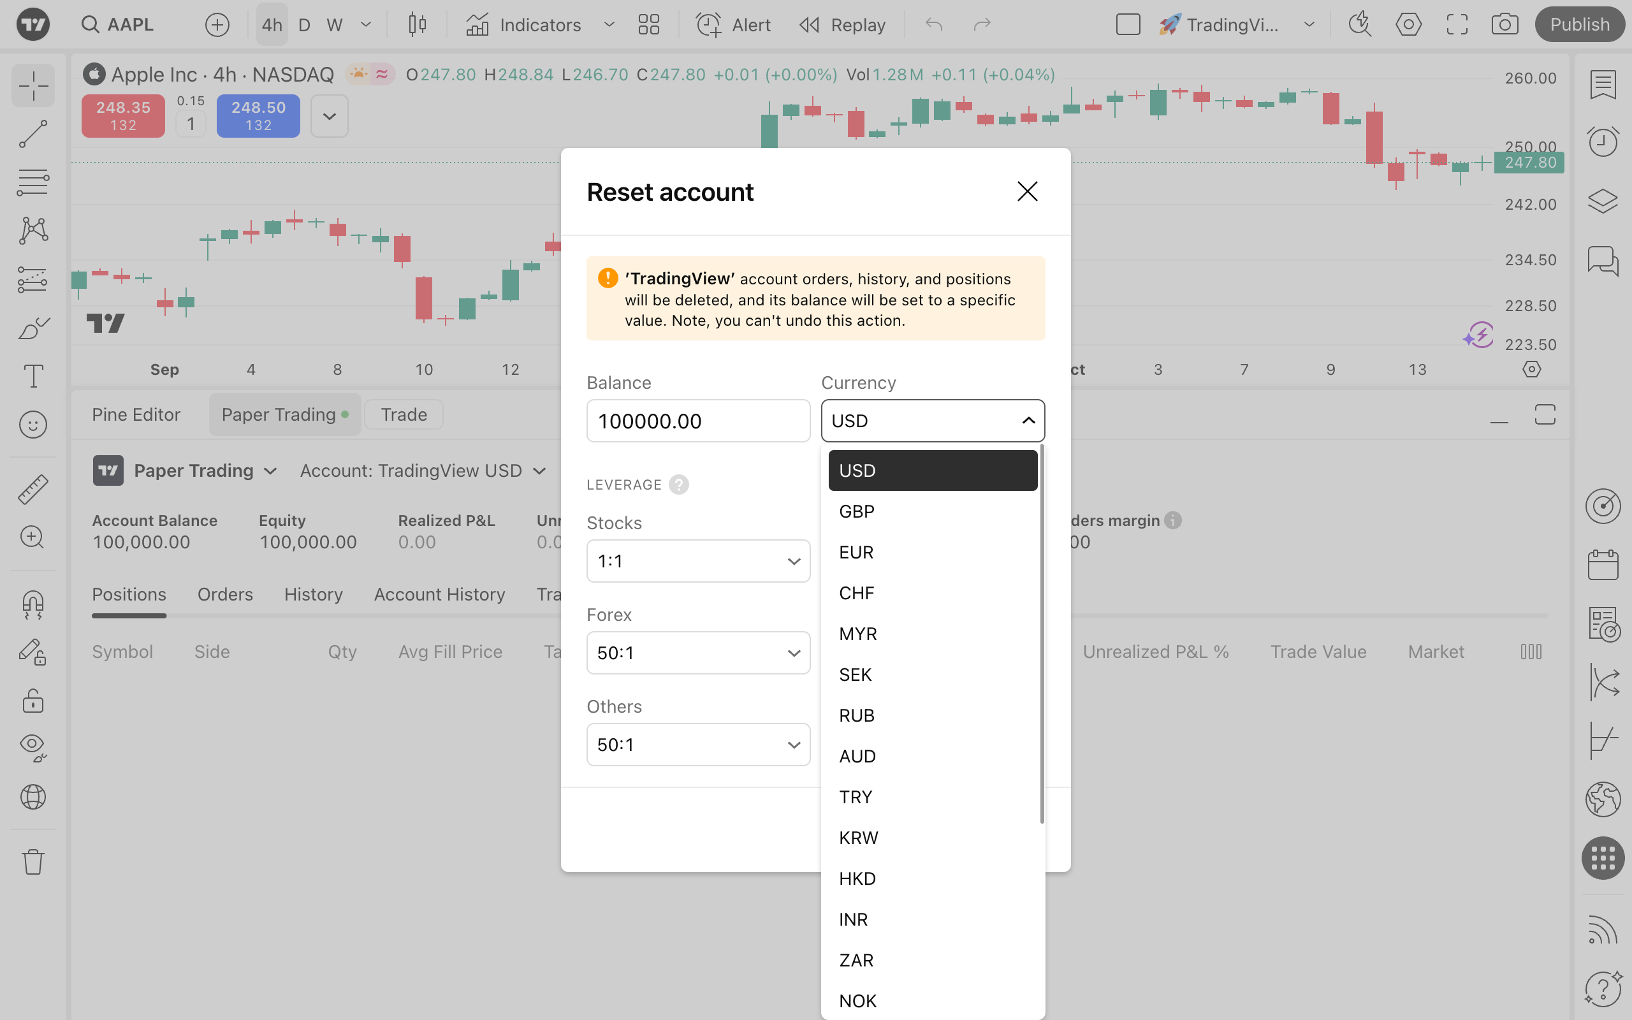Viewport: 1632px width, 1020px height.
Task: Open the Alerts clock panel icon
Action: (1602, 142)
